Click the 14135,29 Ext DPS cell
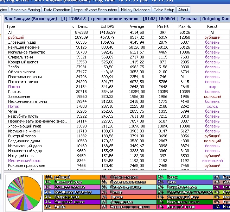 pos(107,32)
